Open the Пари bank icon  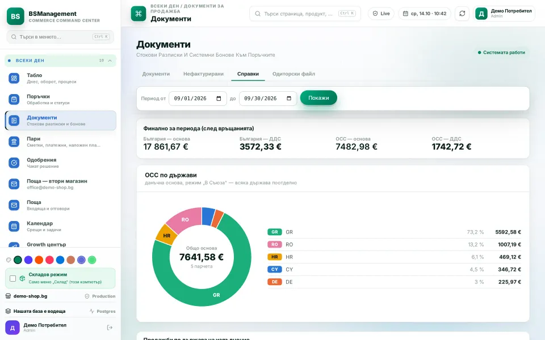point(14,142)
